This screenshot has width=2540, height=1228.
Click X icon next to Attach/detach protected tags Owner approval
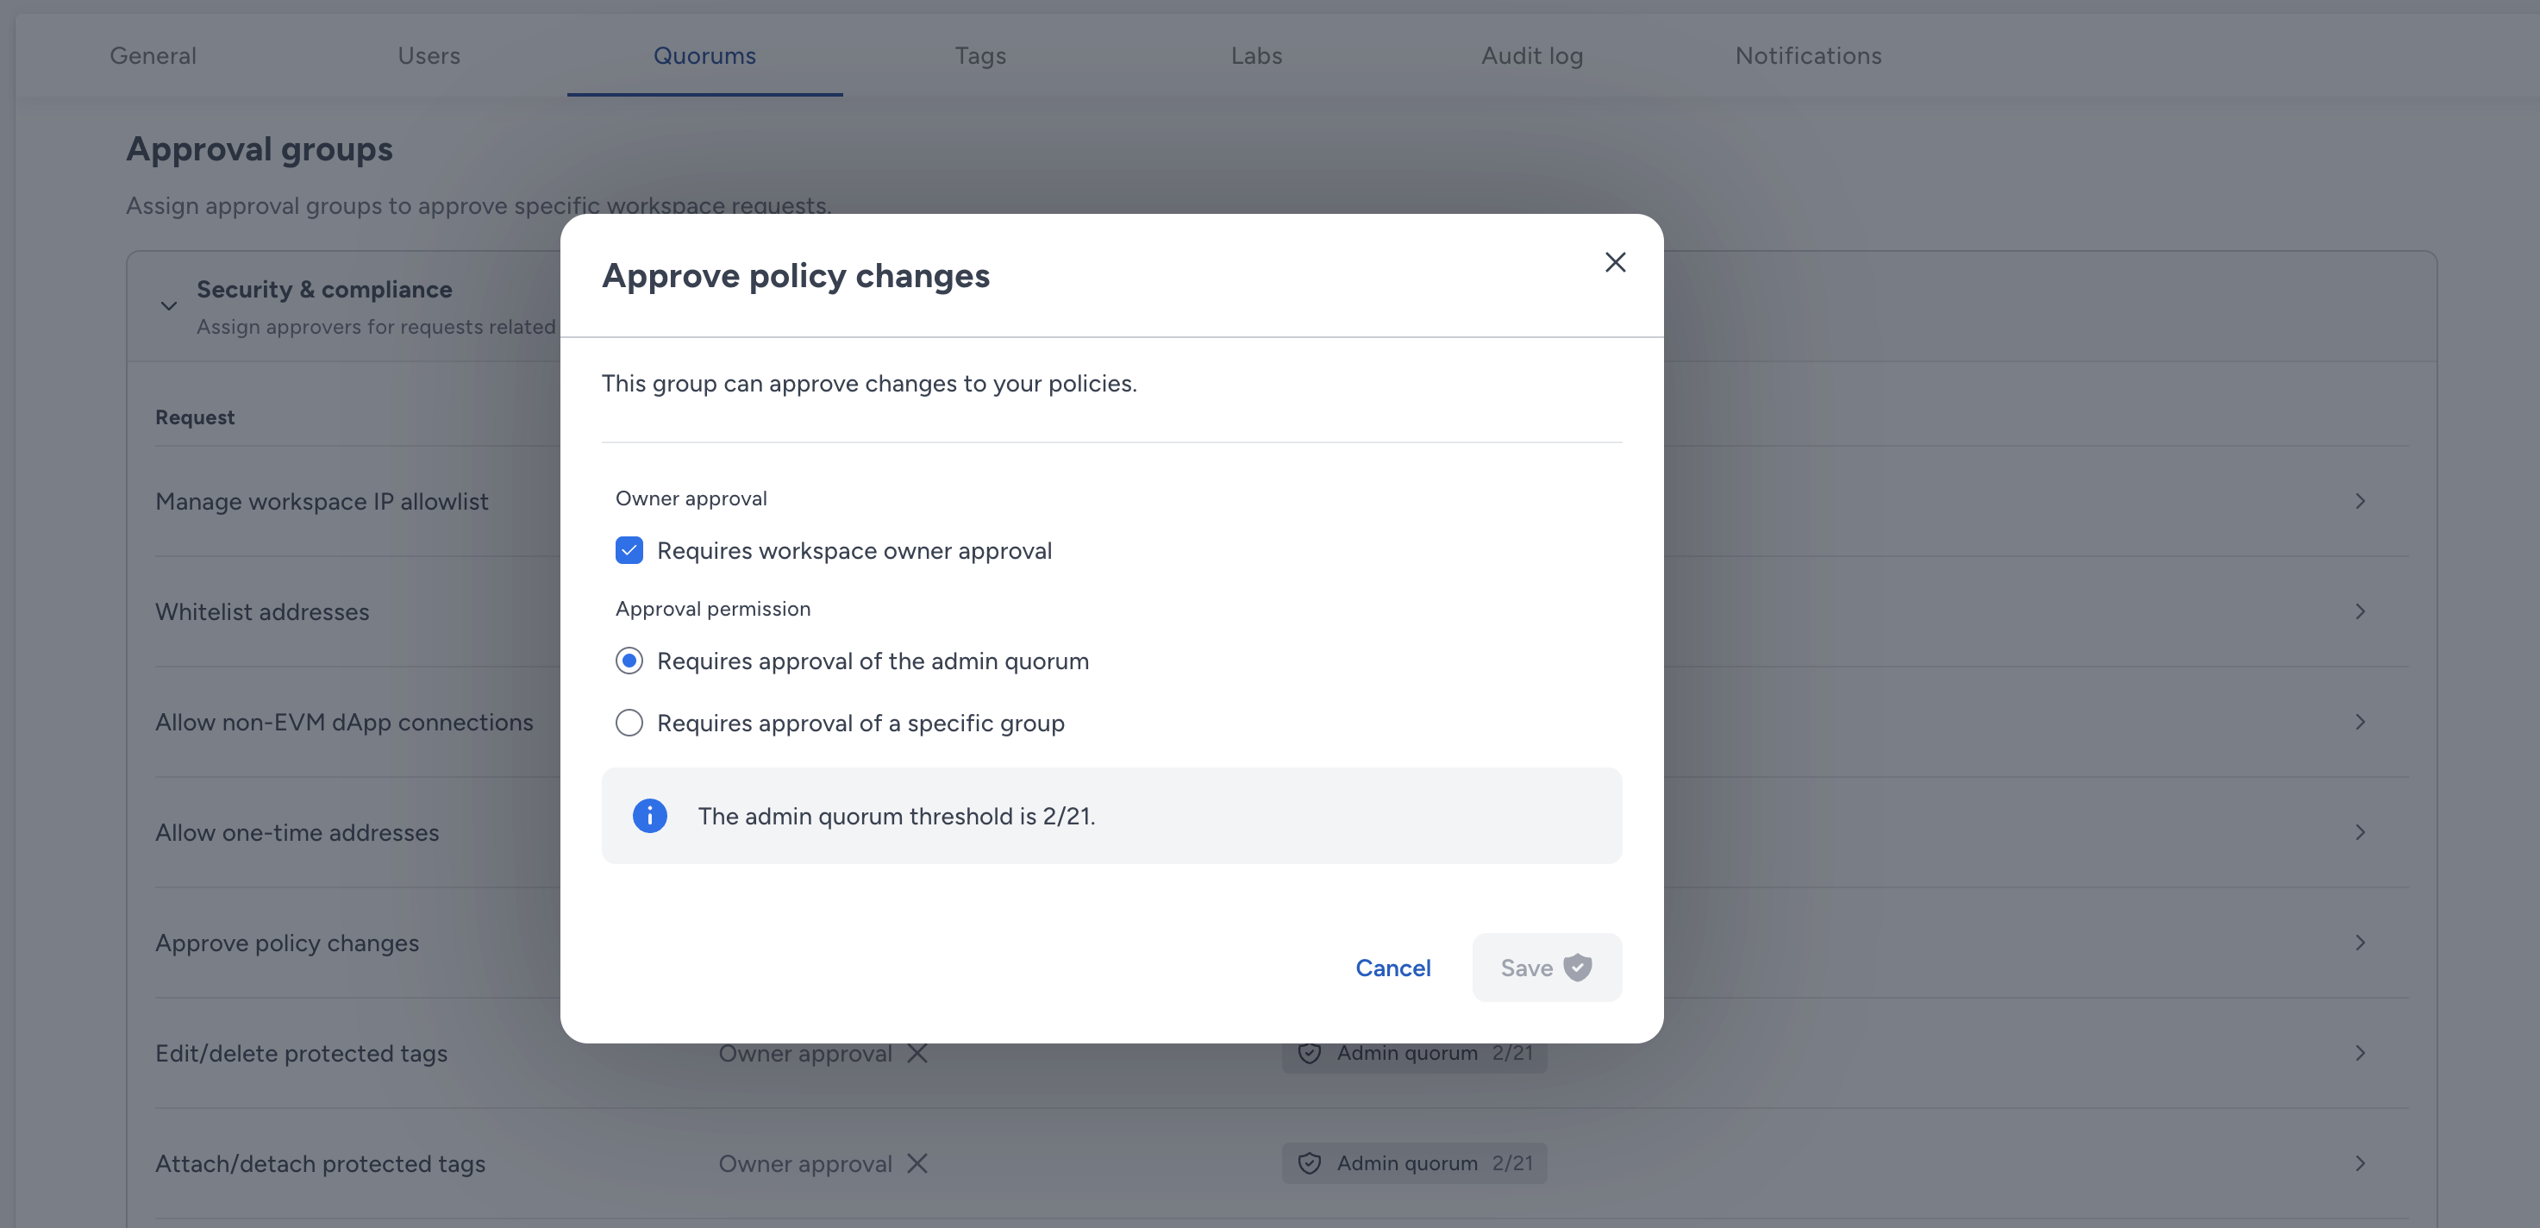point(917,1164)
